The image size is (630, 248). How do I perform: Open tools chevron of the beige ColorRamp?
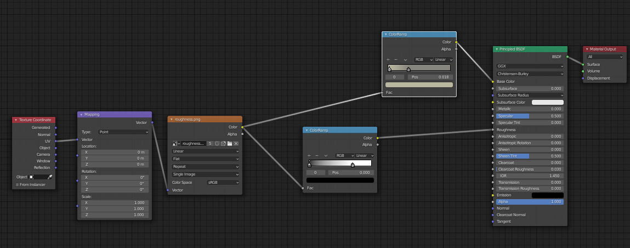click(405, 59)
